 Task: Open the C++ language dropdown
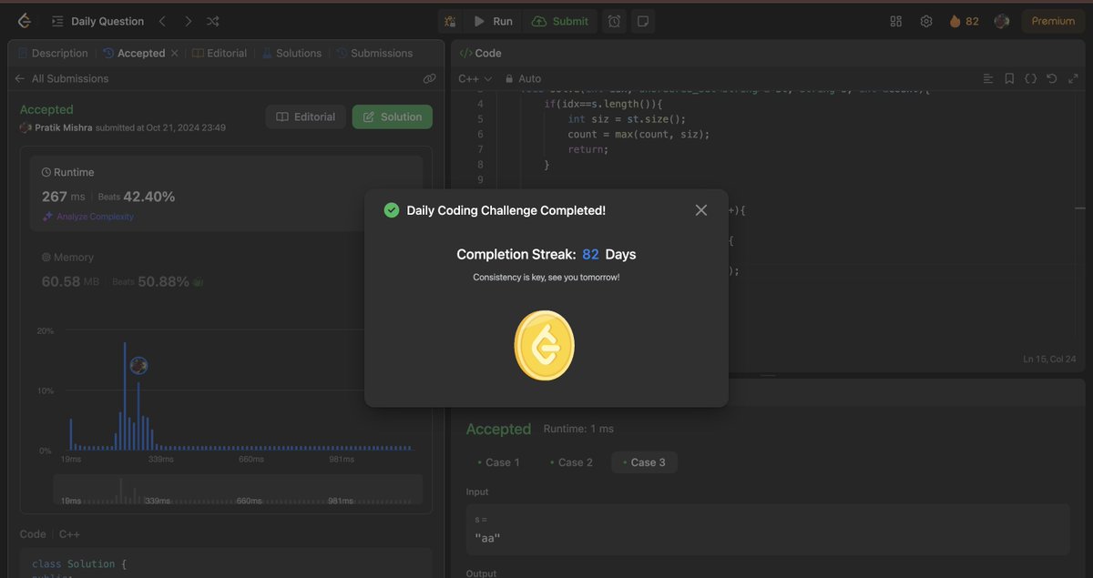pos(475,78)
